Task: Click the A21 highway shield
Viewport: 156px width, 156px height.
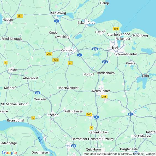Action: pos(130,114)
